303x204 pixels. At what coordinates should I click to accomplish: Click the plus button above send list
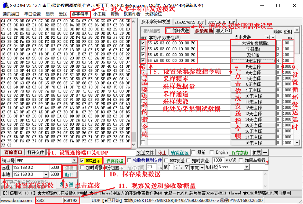267,37
